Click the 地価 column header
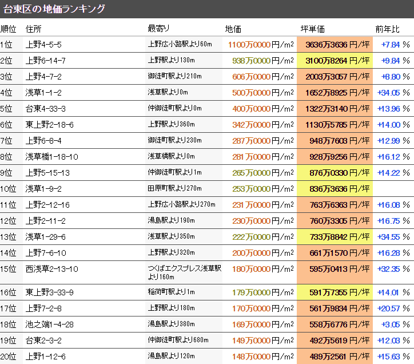 233,29
